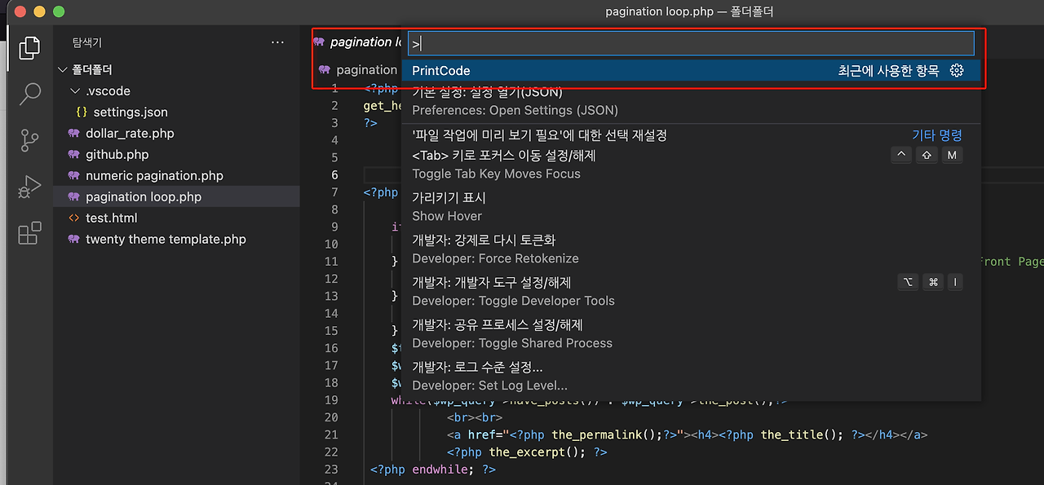Open the Explorer view in the activity bar
Viewport: 1044px width, 485px height.
(29, 47)
